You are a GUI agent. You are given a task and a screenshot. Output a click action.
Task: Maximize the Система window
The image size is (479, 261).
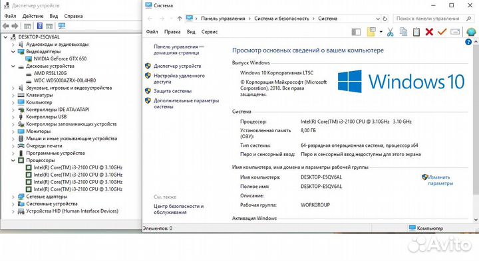pyautogui.click(x=452, y=5)
